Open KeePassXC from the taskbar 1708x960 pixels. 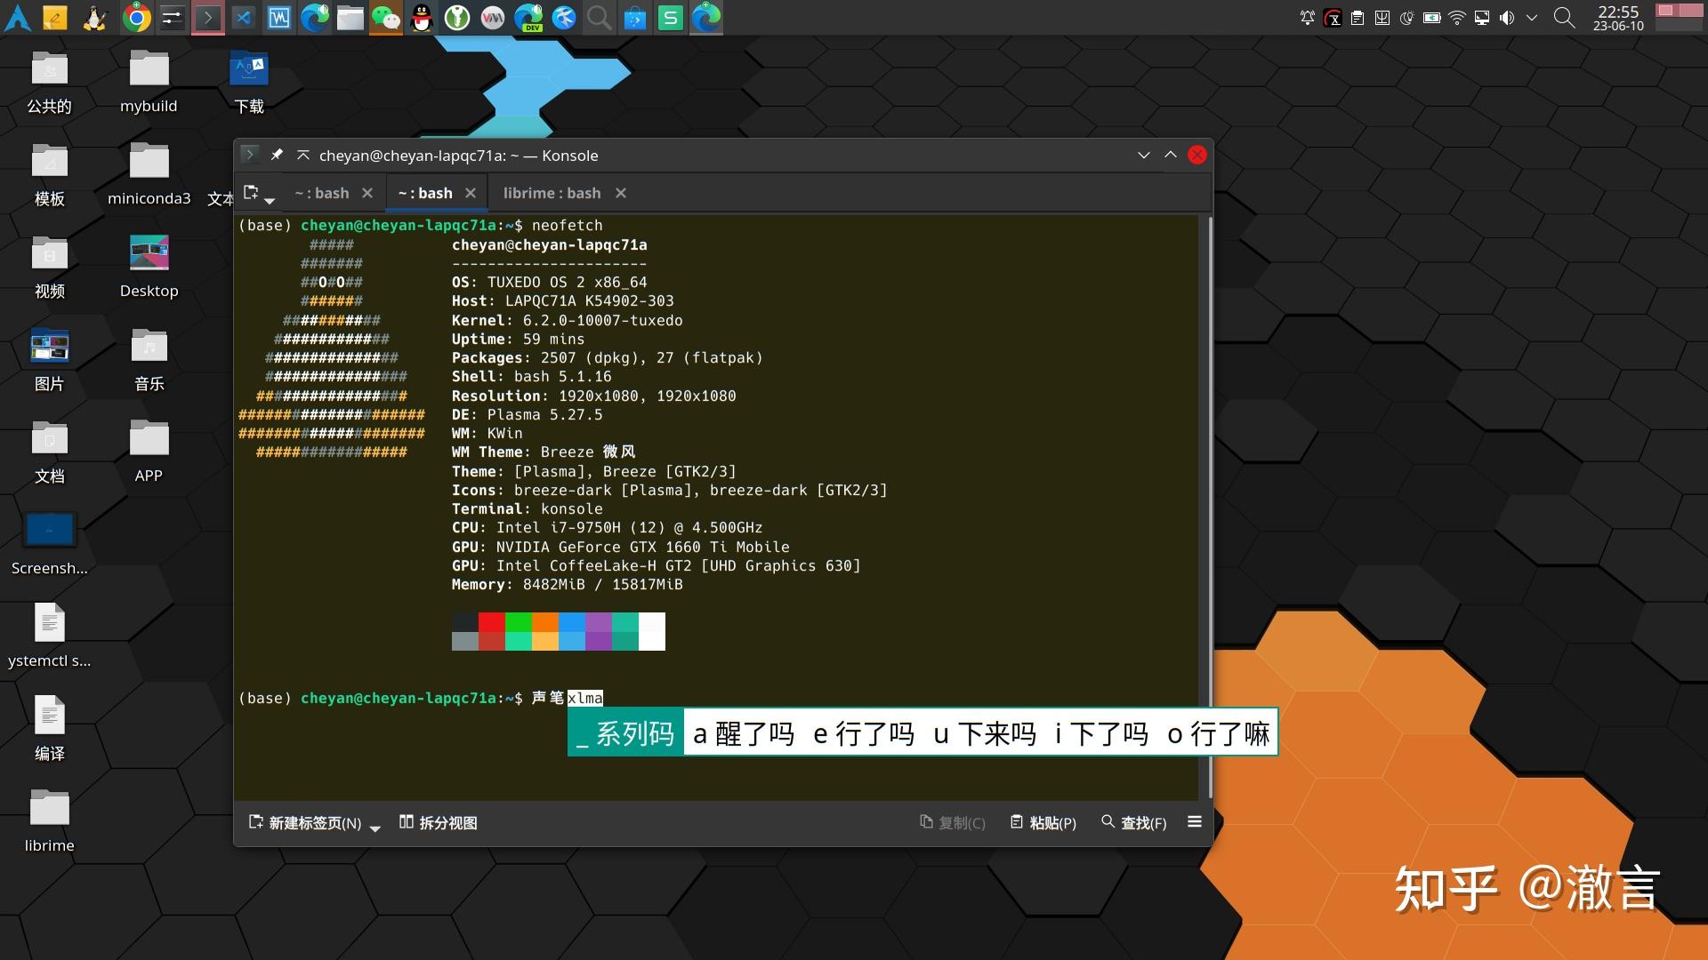pyautogui.click(x=456, y=17)
